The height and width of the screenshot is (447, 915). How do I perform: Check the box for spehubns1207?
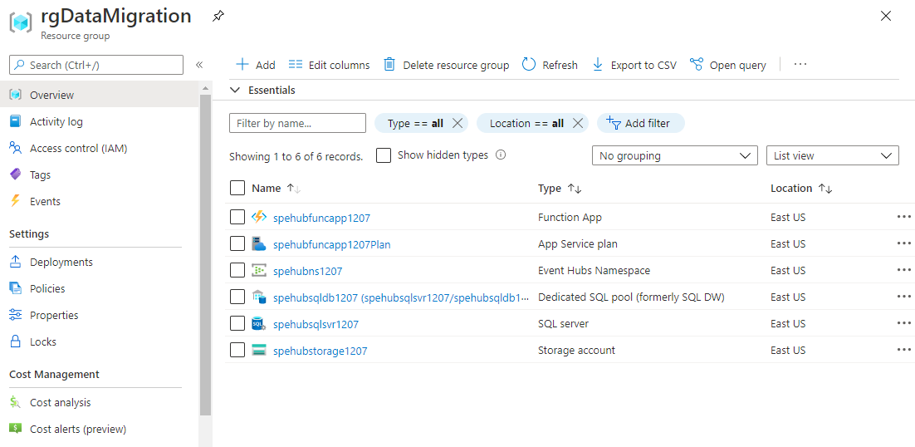point(237,270)
